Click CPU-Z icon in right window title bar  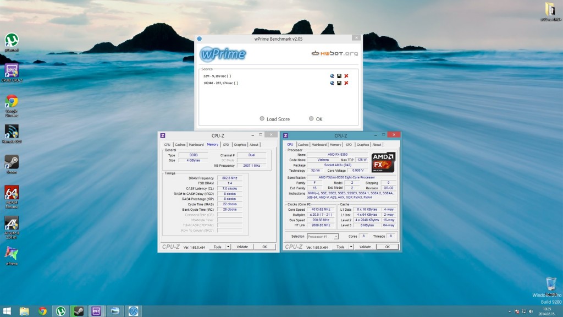point(285,135)
